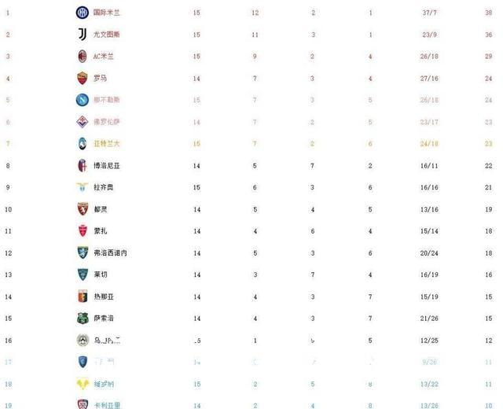Image resolution: width=503 pixels, height=409 pixels.
Task: Select the 拉齐奥 team name
Action: (x=103, y=187)
